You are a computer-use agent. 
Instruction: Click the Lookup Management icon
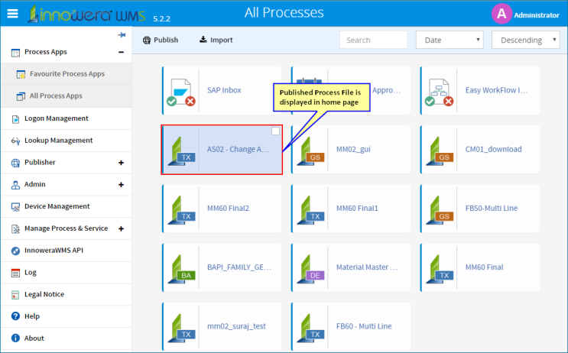pos(15,141)
